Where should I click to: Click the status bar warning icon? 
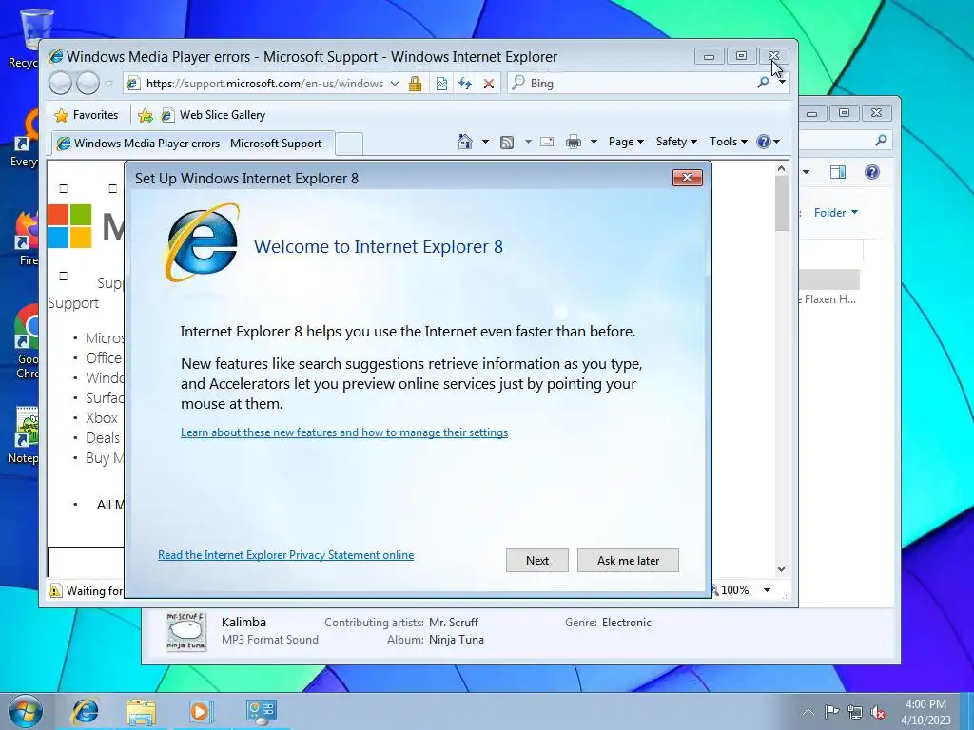point(55,590)
